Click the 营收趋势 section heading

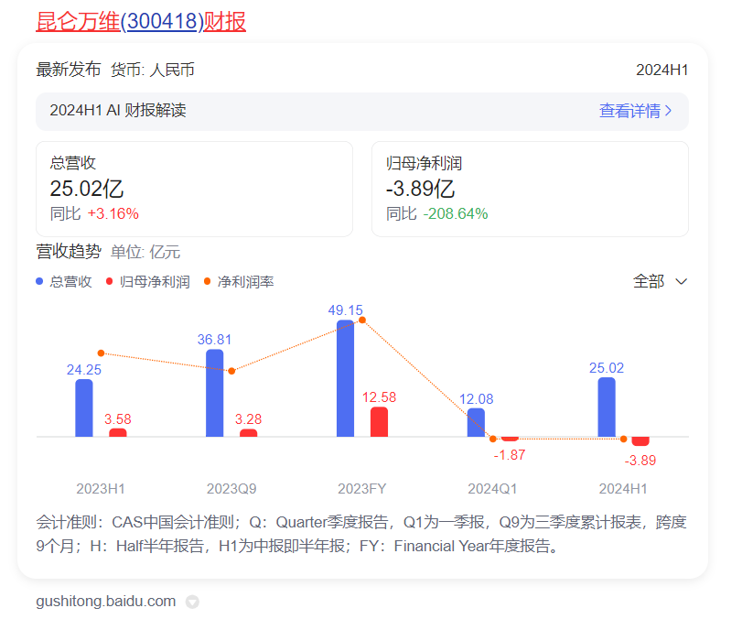click(69, 252)
